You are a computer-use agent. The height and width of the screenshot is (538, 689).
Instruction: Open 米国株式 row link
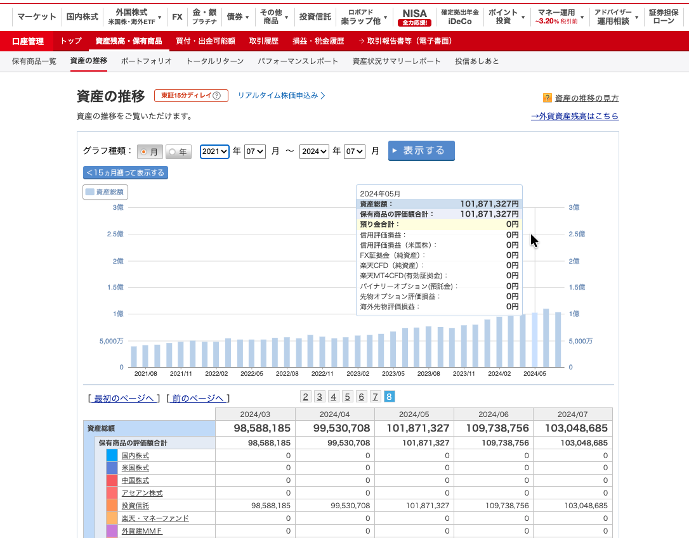pyautogui.click(x=135, y=468)
